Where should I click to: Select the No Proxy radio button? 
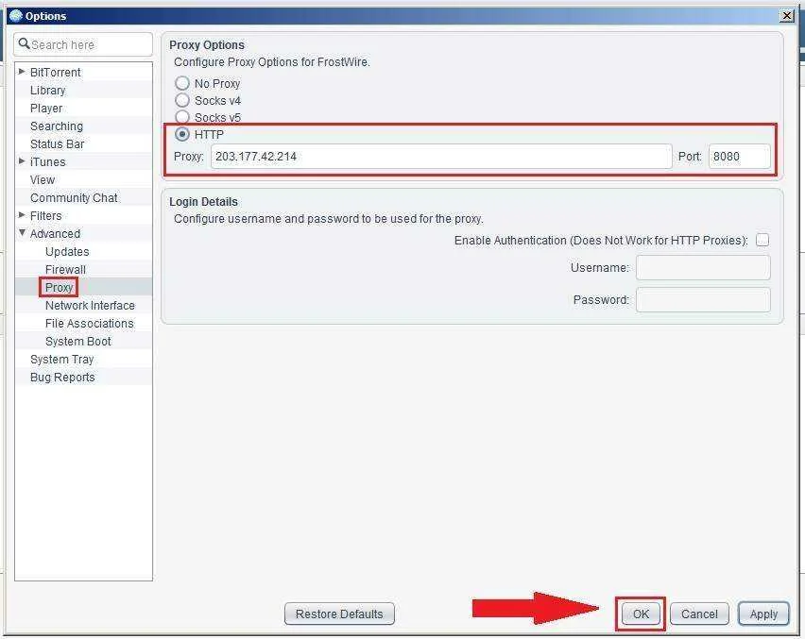182,83
